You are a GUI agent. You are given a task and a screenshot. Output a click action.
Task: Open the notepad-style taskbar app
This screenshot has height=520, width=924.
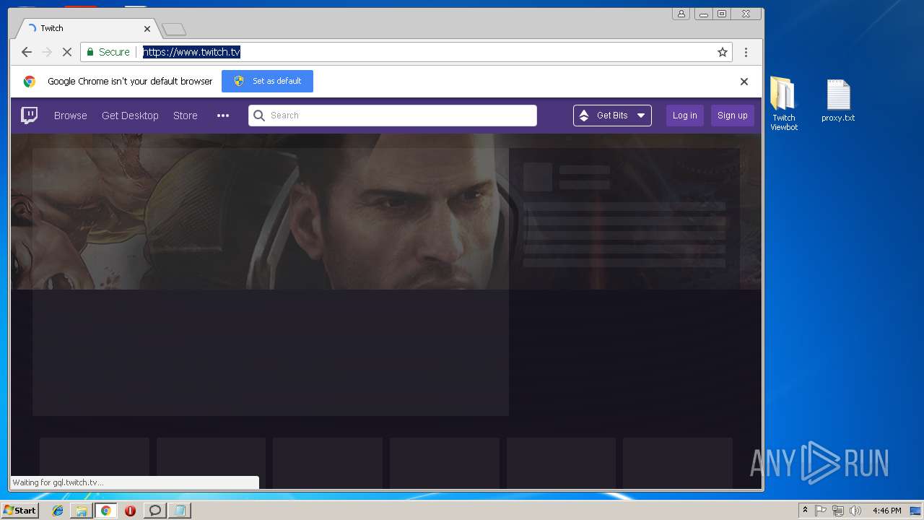179,511
